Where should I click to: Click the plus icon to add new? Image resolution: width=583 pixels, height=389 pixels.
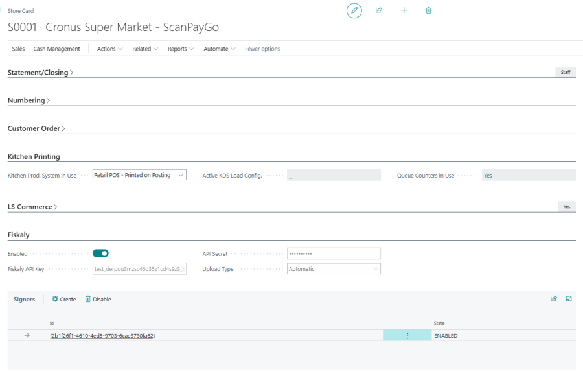tap(404, 10)
